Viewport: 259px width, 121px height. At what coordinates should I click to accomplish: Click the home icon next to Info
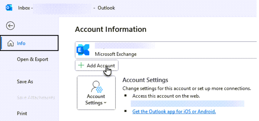click(10, 44)
